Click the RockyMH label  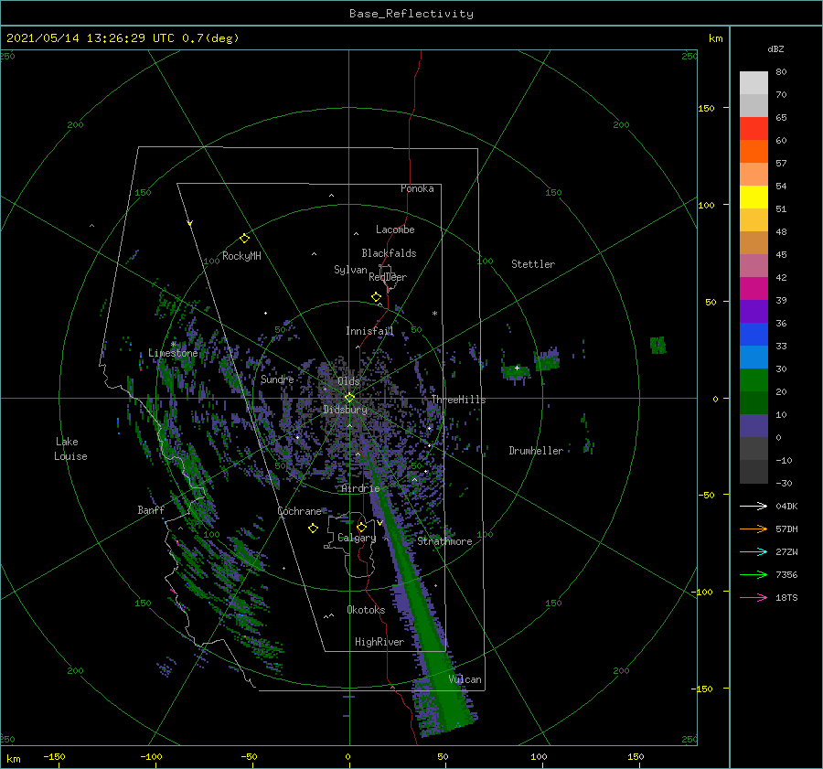(x=241, y=256)
